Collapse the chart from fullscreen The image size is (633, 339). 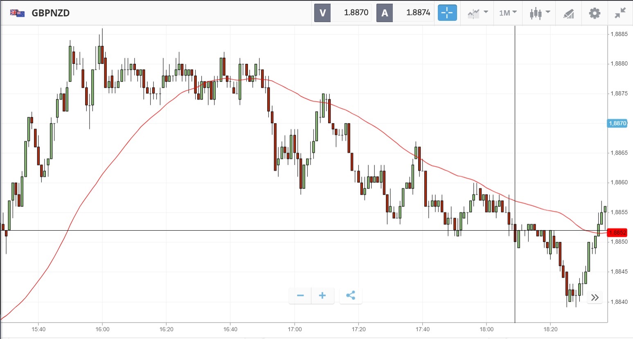click(620, 13)
